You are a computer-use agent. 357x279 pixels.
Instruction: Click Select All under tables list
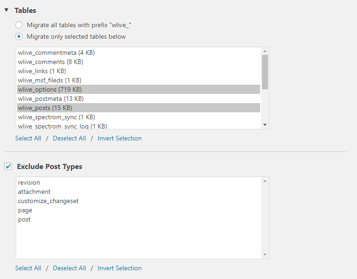pyautogui.click(x=28, y=138)
